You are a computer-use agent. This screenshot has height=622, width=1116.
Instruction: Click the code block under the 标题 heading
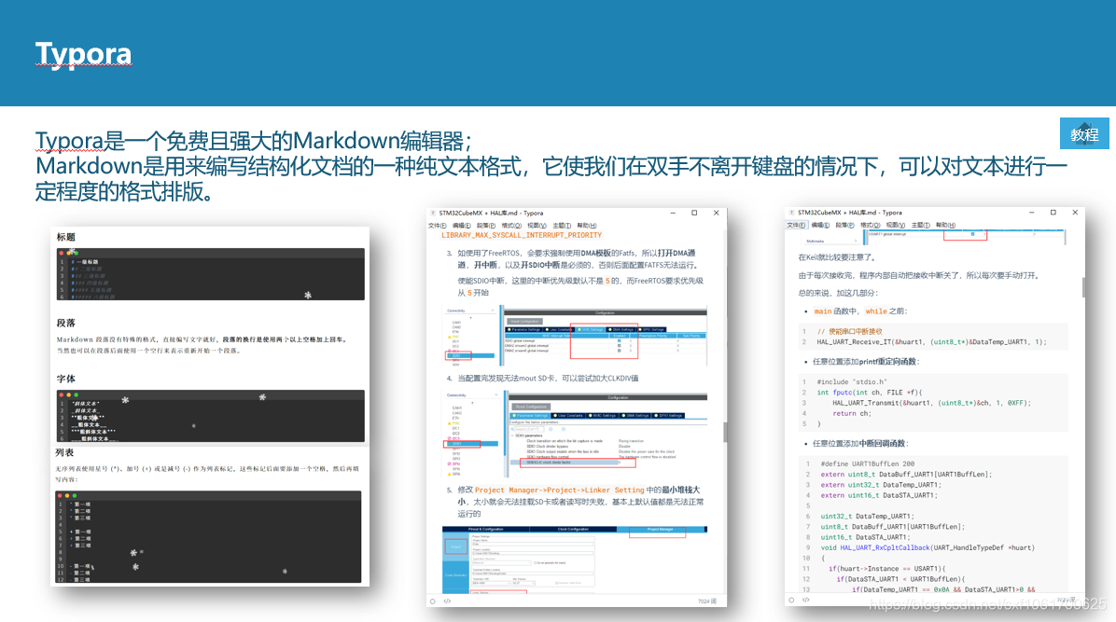click(211, 274)
